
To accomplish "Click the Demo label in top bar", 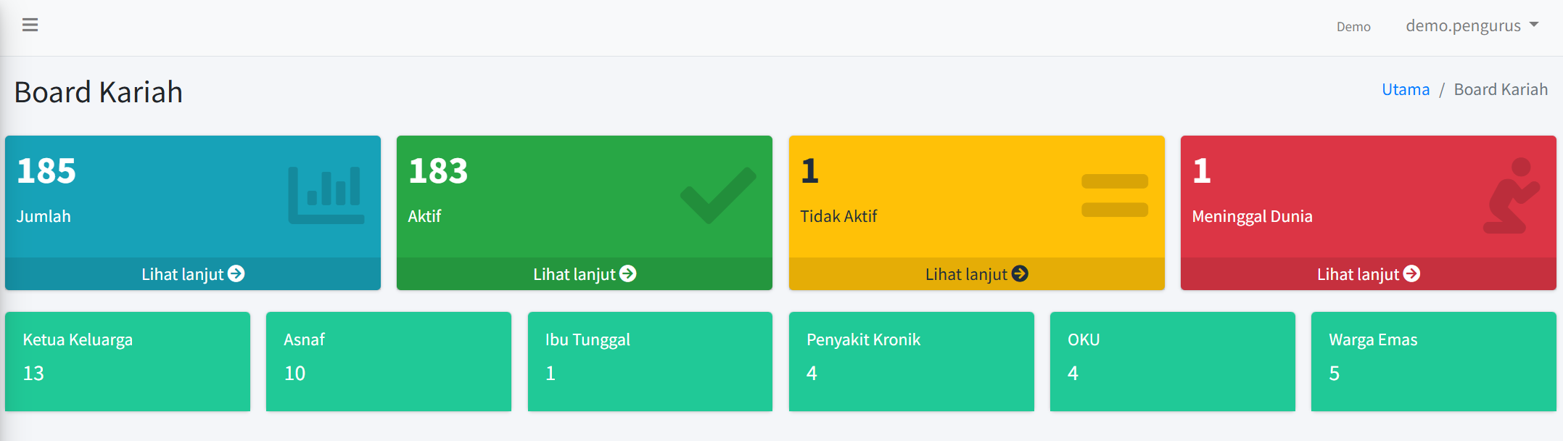I will (x=1353, y=27).
